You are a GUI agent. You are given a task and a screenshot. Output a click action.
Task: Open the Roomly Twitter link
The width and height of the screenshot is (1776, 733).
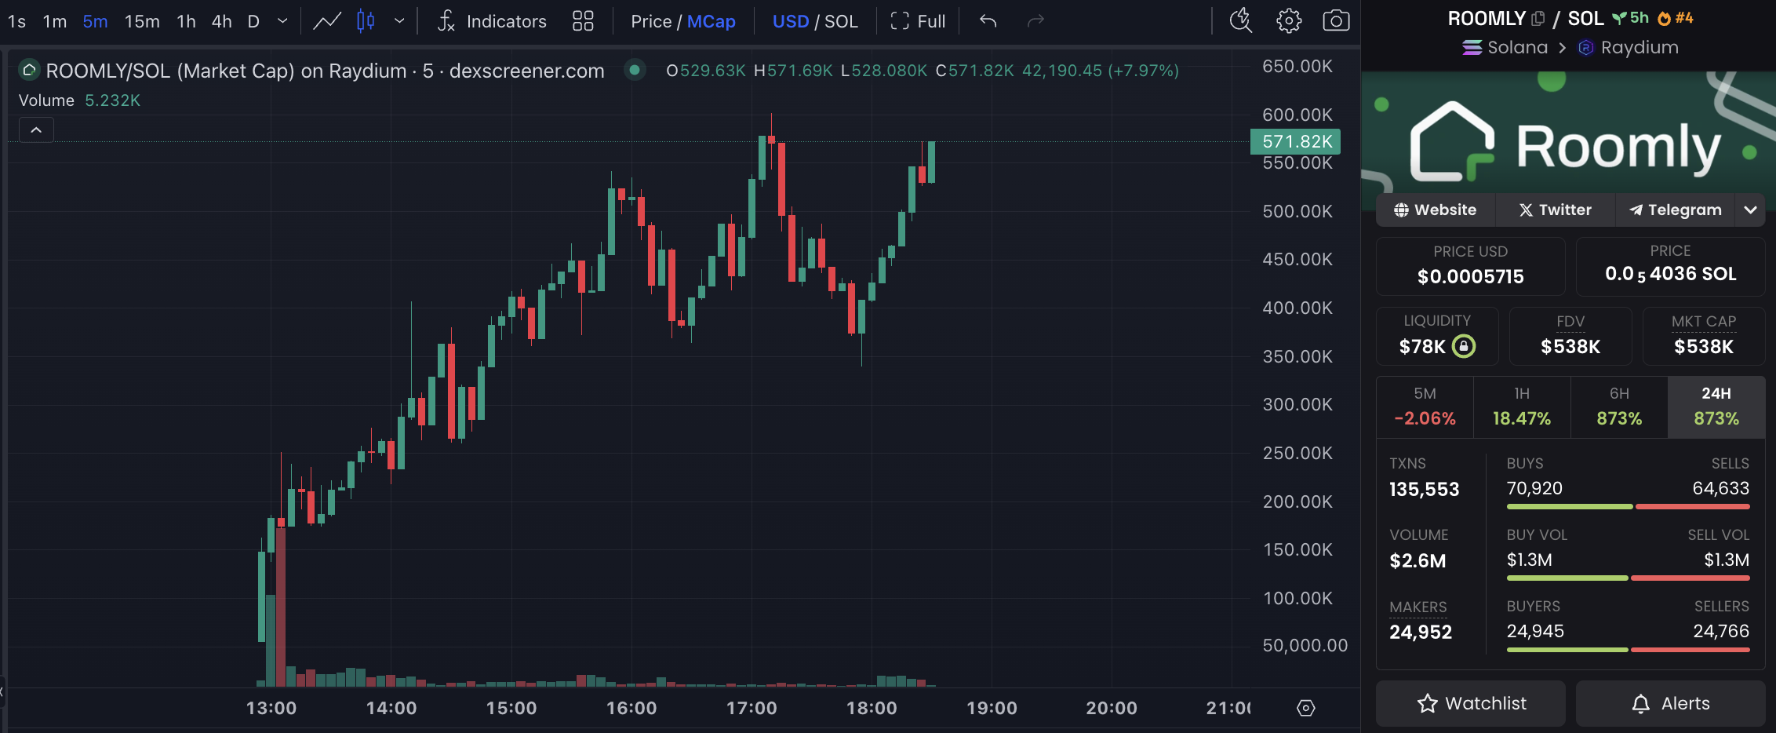(x=1555, y=210)
